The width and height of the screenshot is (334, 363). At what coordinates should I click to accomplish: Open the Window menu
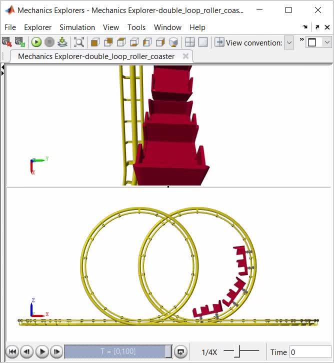click(167, 27)
